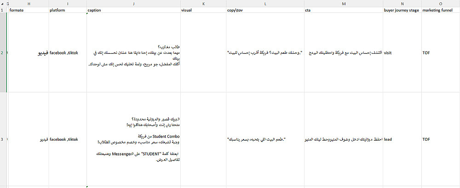
Task: Select column O header
Action: click(441, 4)
